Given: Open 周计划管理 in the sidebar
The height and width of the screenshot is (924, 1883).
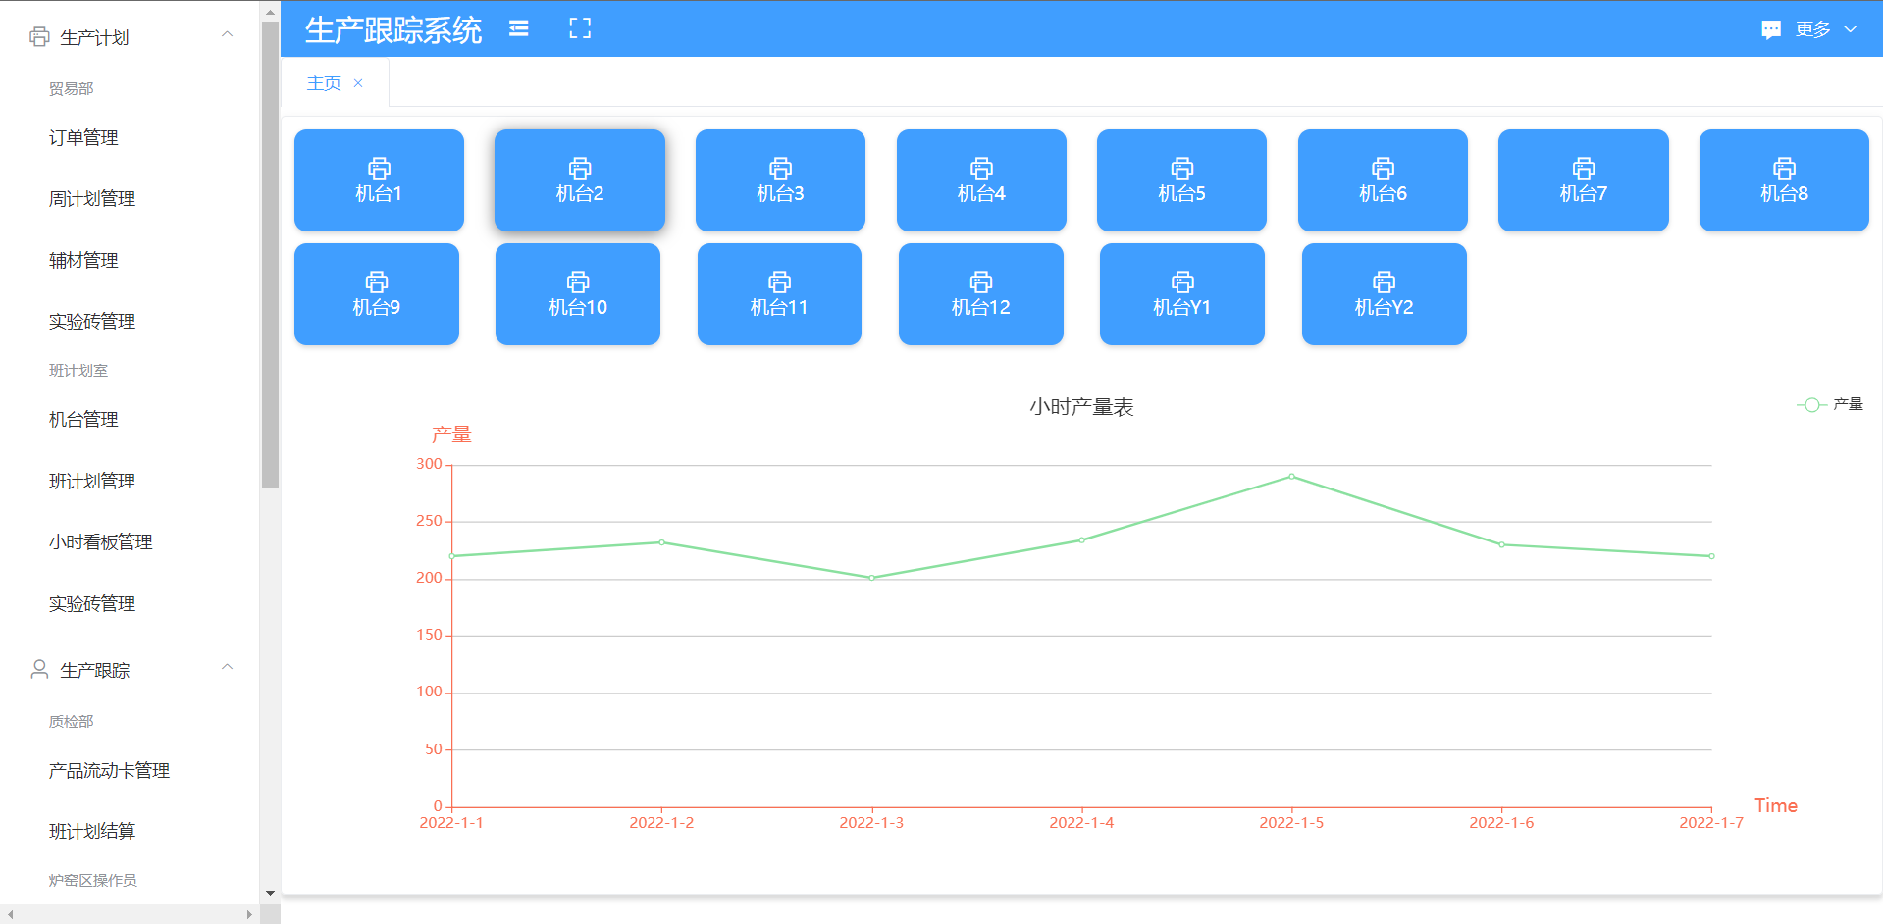Looking at the screenshot, I should pos(92,199).
